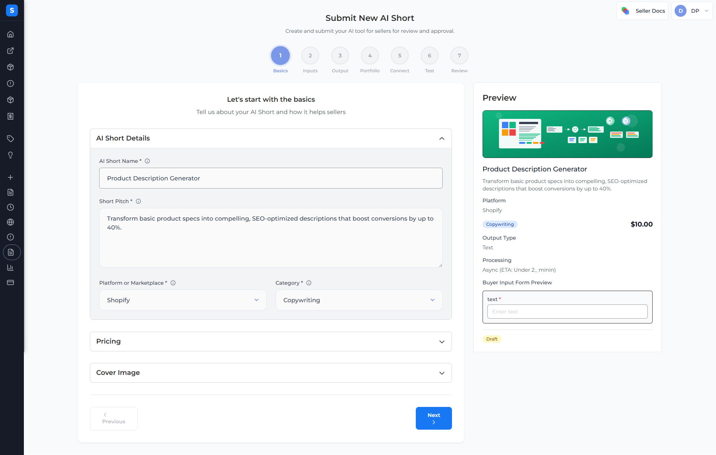716x455 pixels.
Task: Click the globe icon in sidebar
Action: 10,222
